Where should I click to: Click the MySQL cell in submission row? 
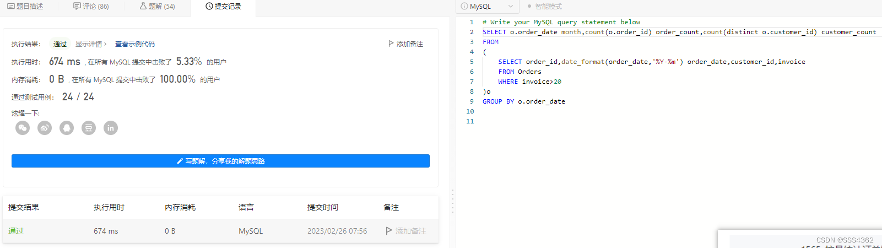pos(251,231)
